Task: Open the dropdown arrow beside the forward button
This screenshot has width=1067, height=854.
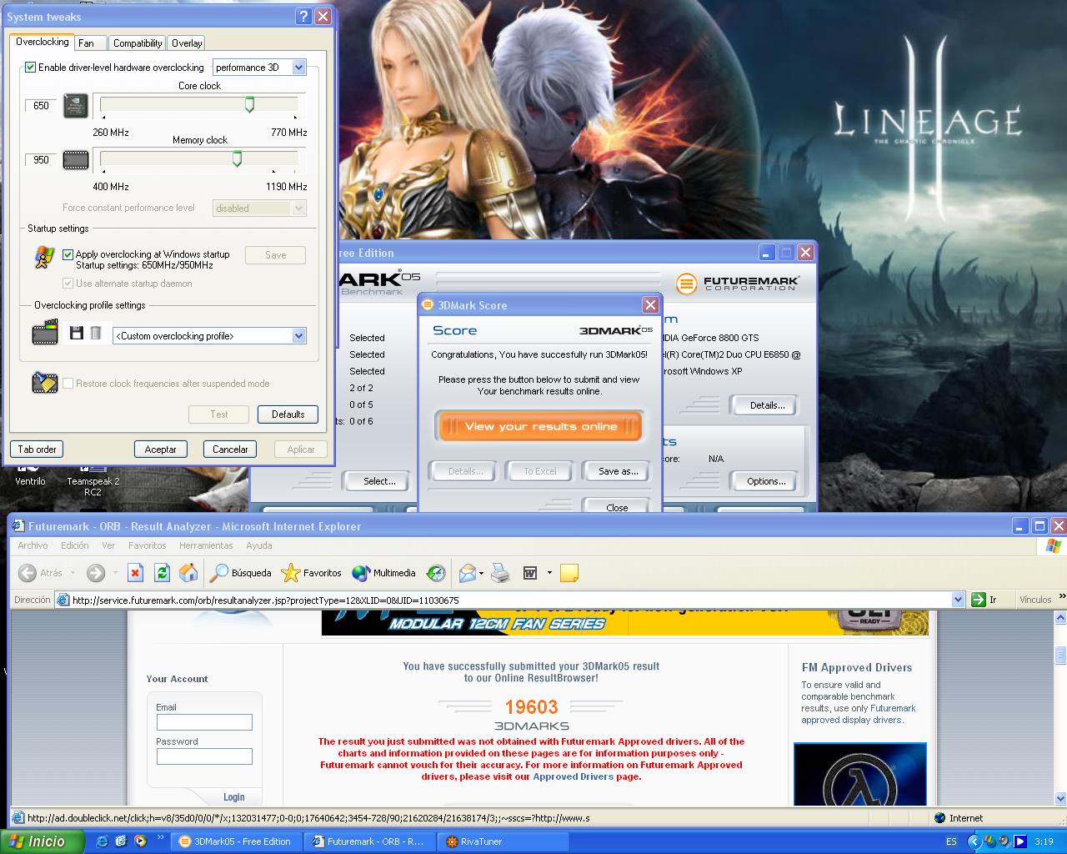Action: 115,573
